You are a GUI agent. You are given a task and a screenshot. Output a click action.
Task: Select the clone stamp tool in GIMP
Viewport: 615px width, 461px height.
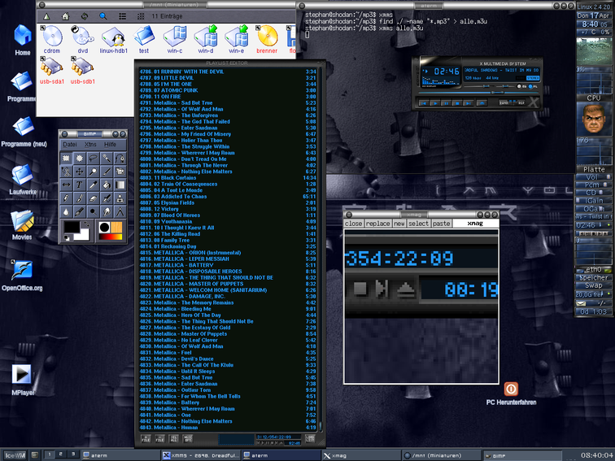pyautogui.click(x=120, y=198)
